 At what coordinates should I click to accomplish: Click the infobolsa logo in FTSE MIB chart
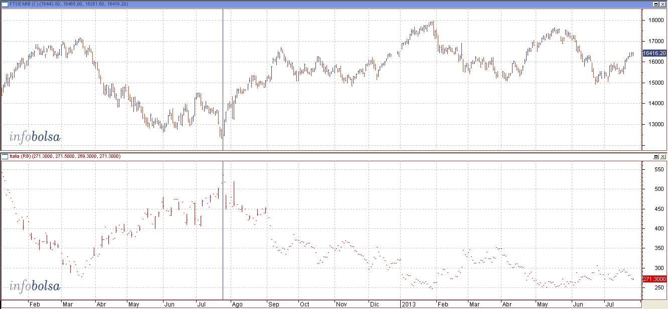coord(35,136)
